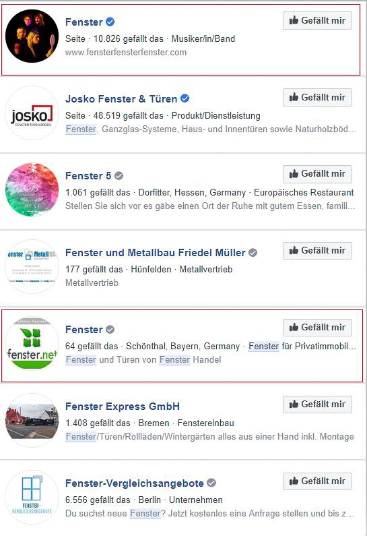Open the Fenster band profile picture

tap(32, 36)
